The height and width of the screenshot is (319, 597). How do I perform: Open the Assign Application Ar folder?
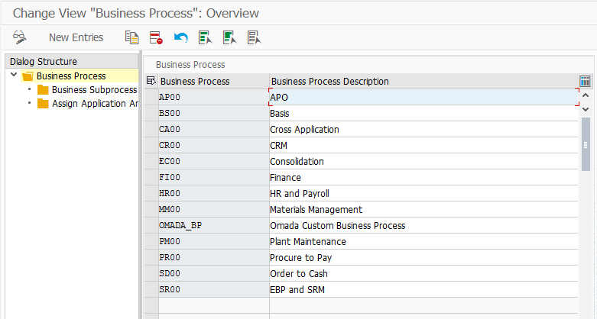[x=95, y=104]
